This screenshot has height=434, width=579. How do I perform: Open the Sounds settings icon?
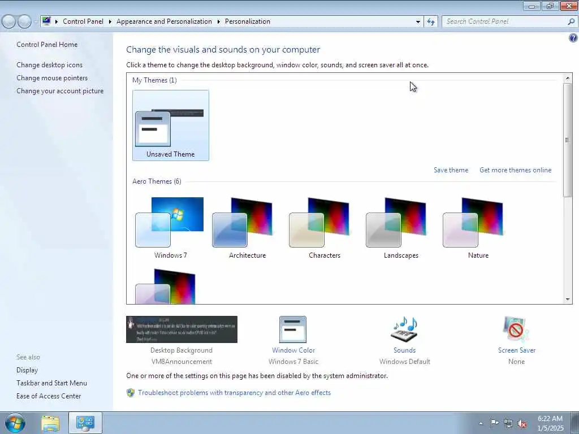click(404, 329)
